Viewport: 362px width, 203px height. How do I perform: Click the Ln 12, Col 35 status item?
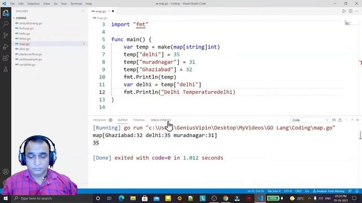tap(255, 191)
